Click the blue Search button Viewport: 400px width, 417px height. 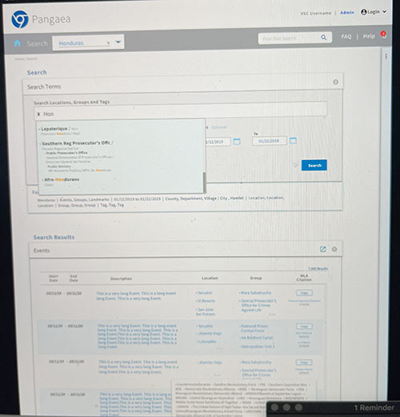click(314, 166)
